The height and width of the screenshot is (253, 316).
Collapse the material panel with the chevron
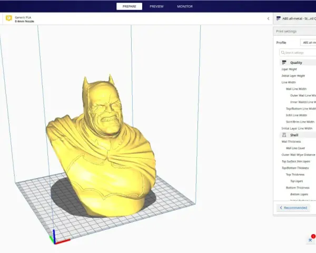(x=268, y=18)
